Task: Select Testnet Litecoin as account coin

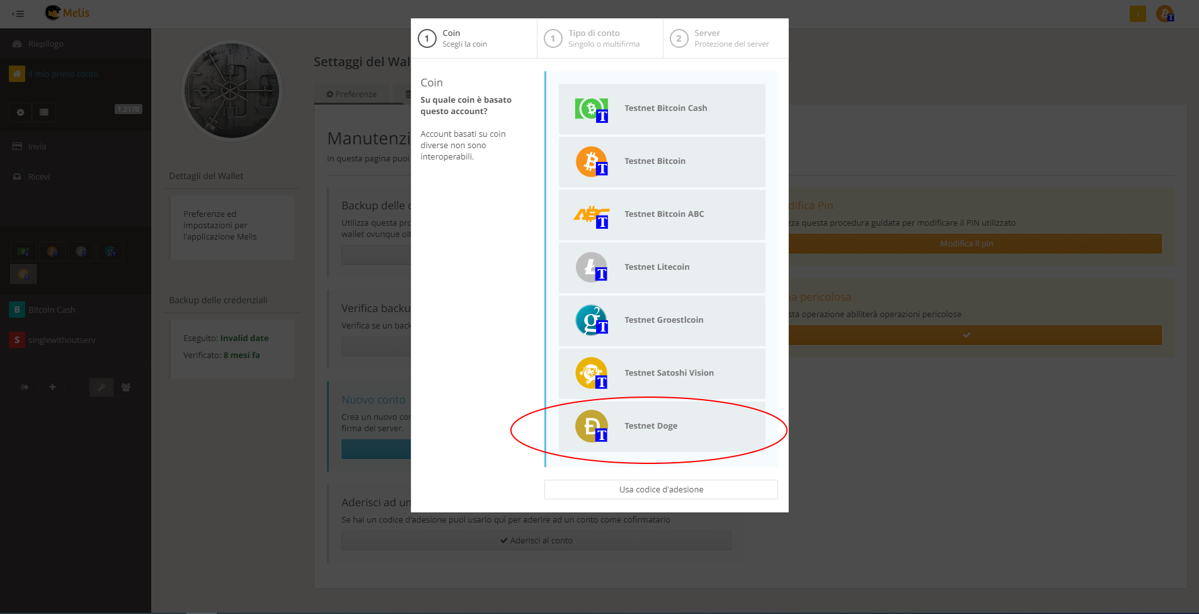Action: tap(662, 267)
